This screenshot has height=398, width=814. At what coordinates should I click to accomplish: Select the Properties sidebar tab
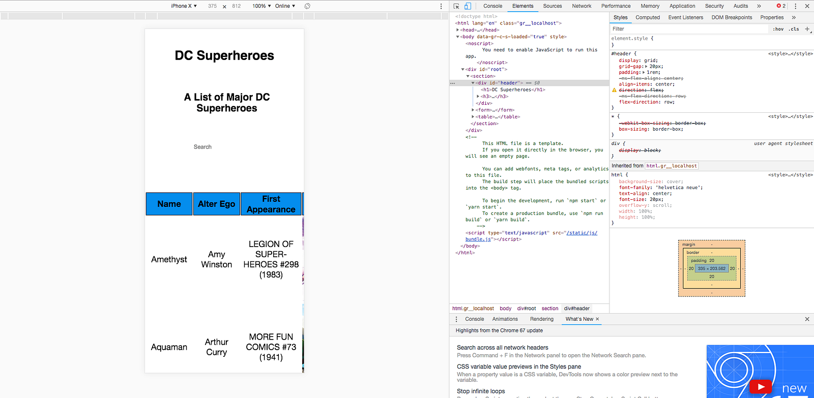point(772,17)
